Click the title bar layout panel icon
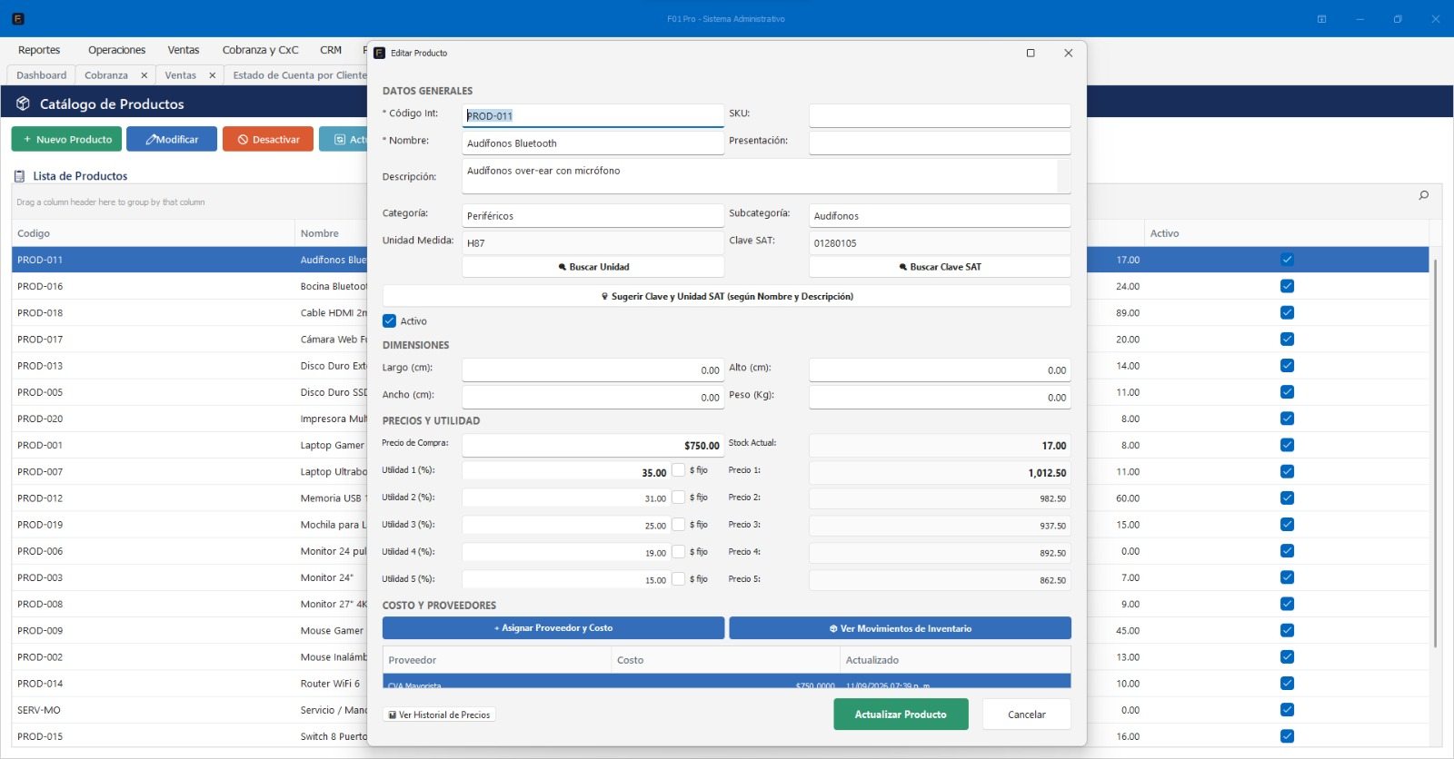Screen dimensions: 1454x759 point(1321,18)
